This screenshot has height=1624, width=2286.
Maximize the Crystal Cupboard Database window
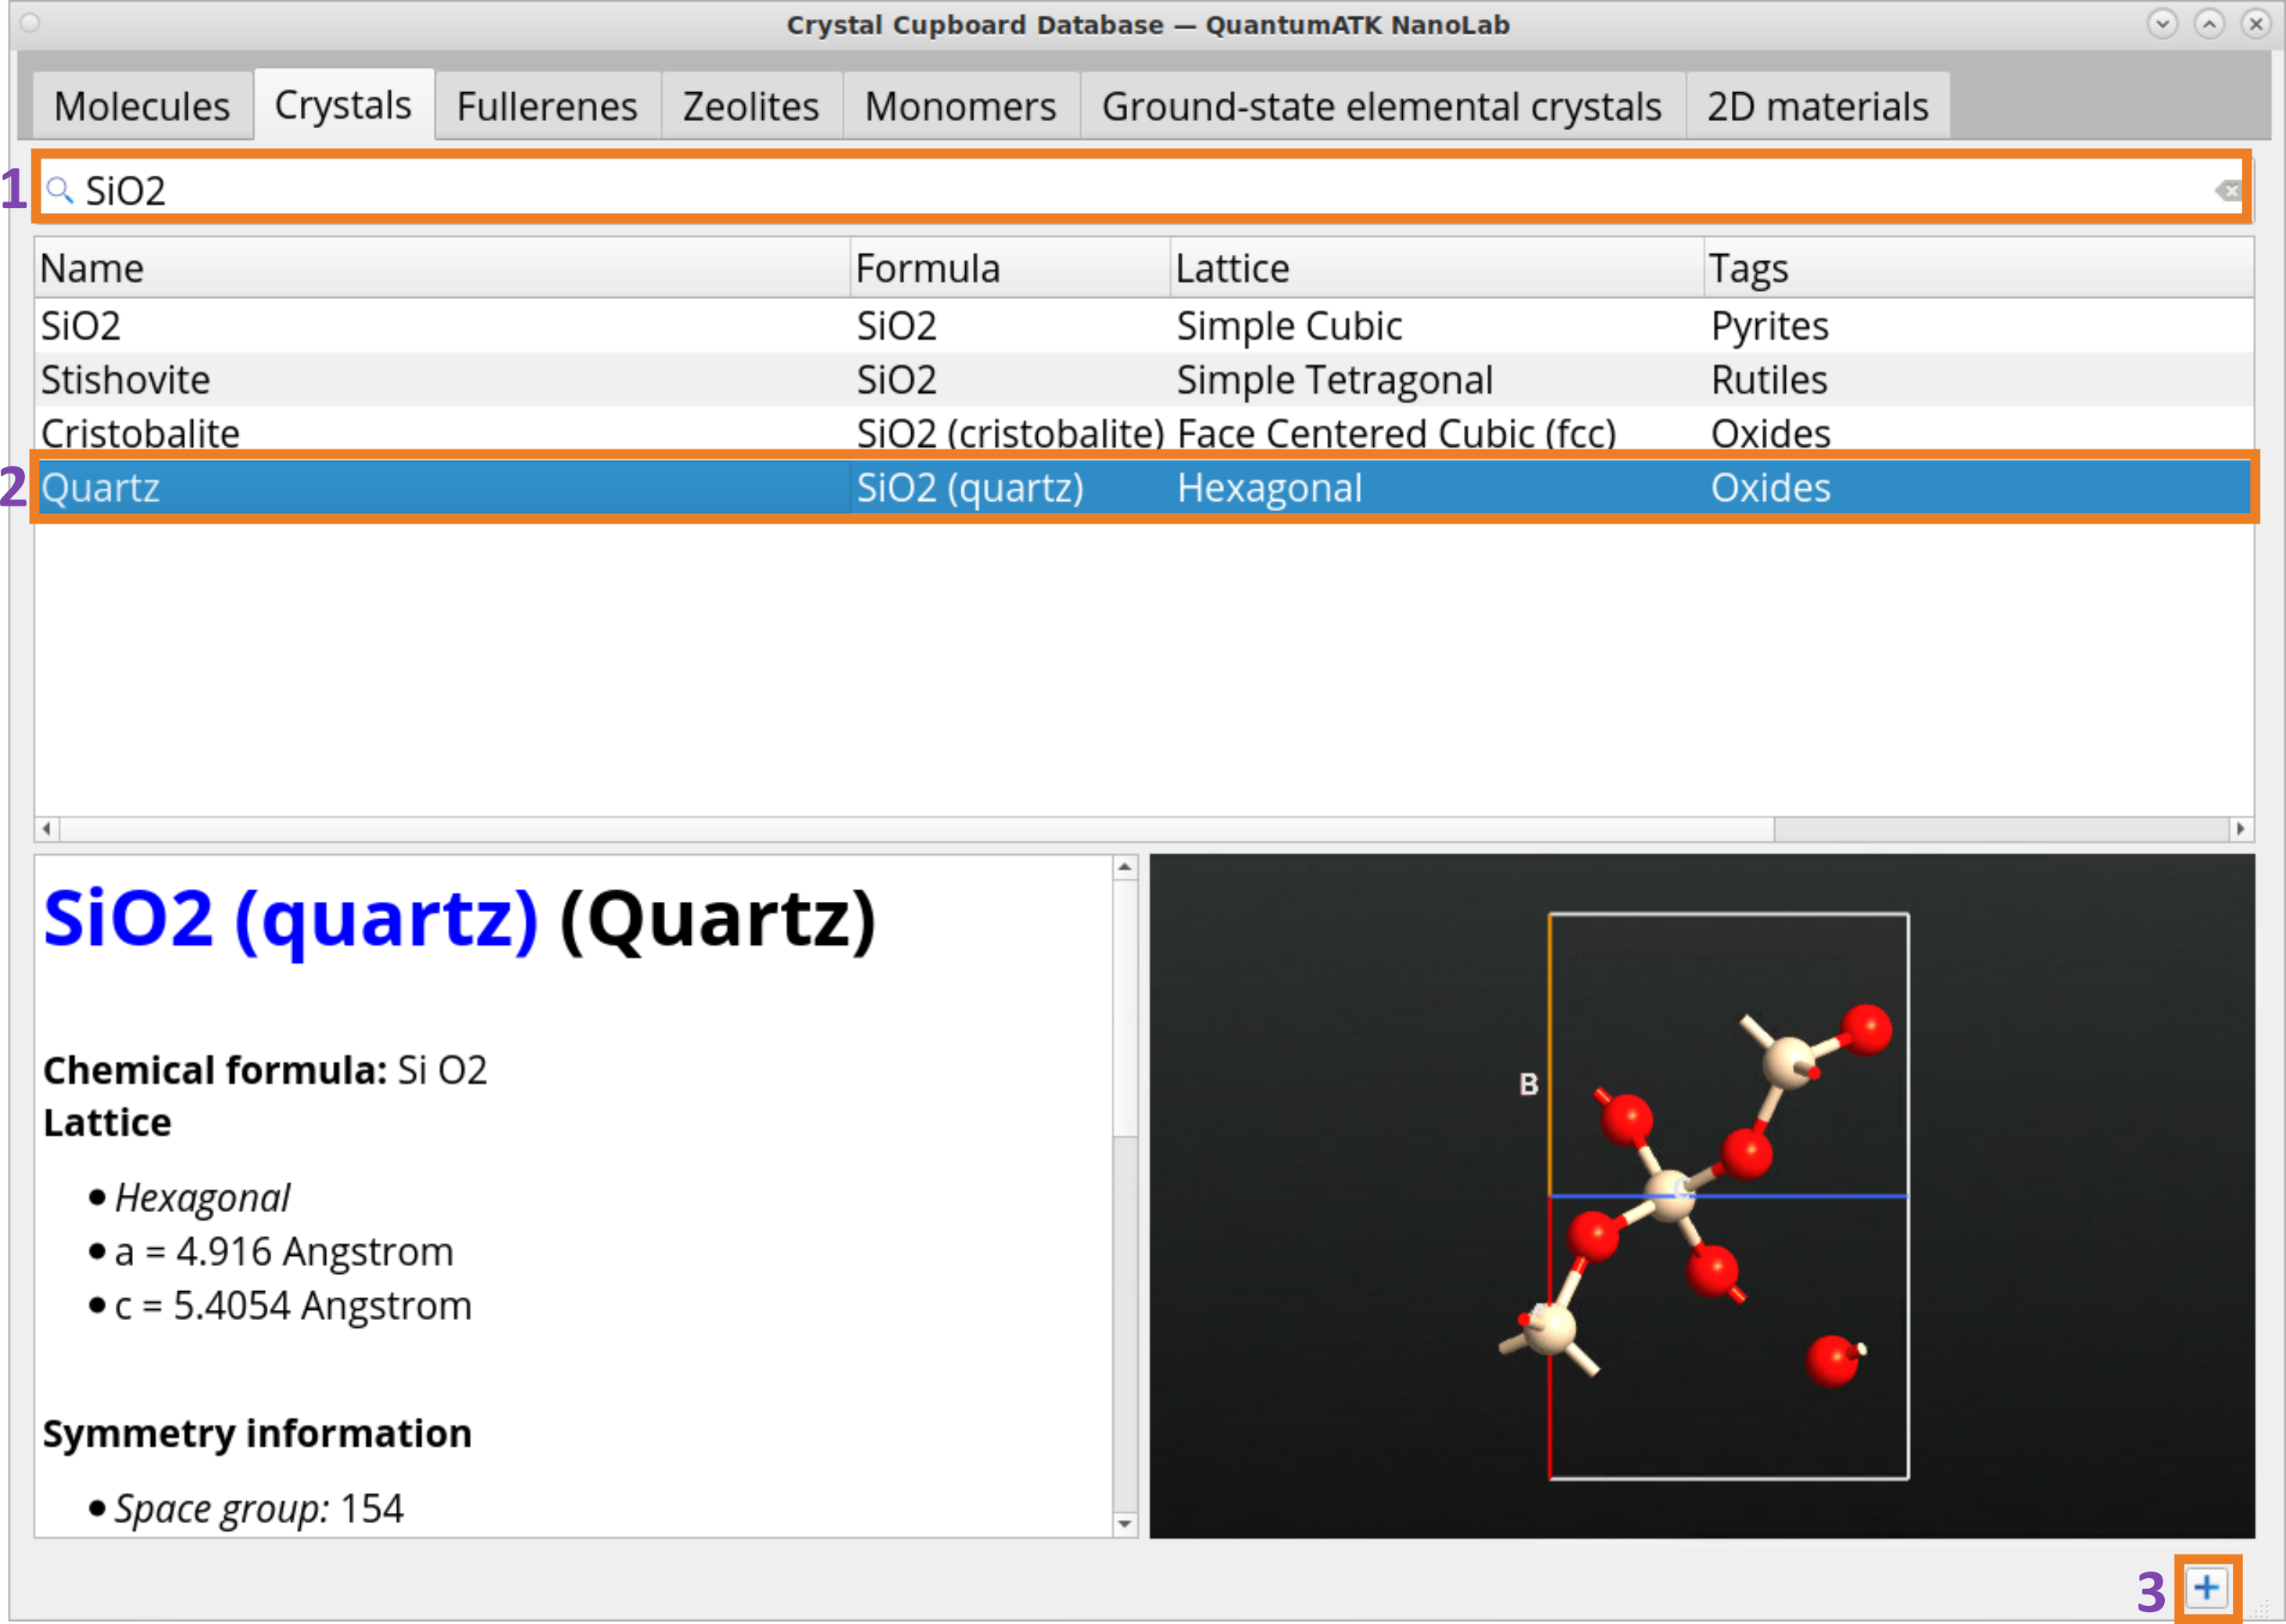point(2209,24)
